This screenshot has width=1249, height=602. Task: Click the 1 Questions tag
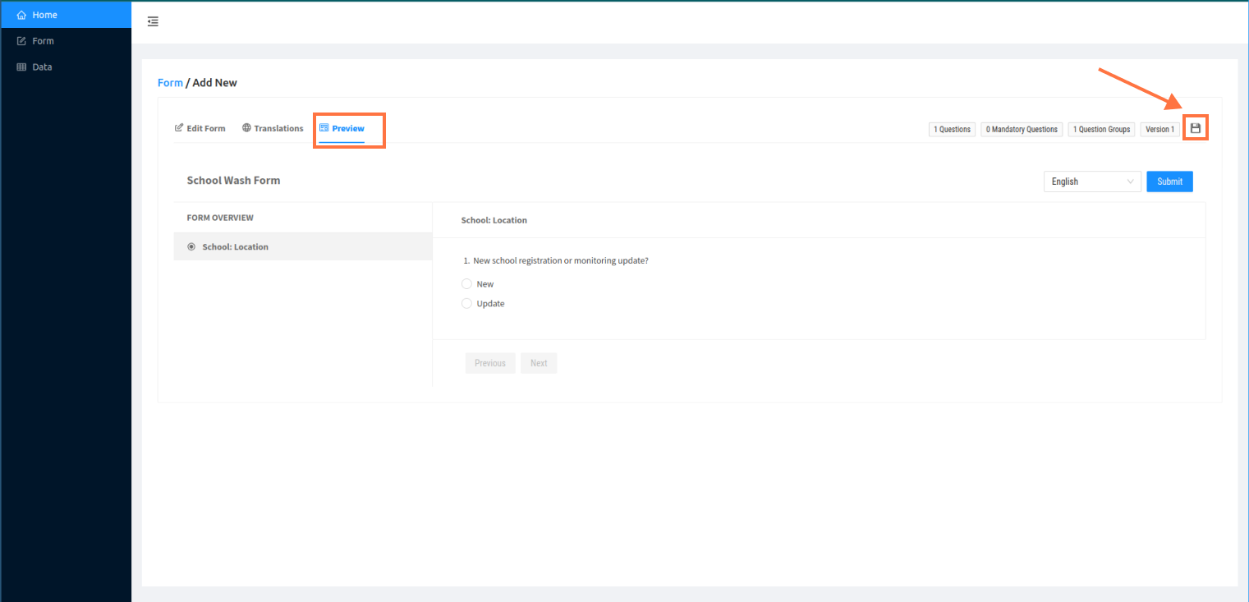(953, 129)
